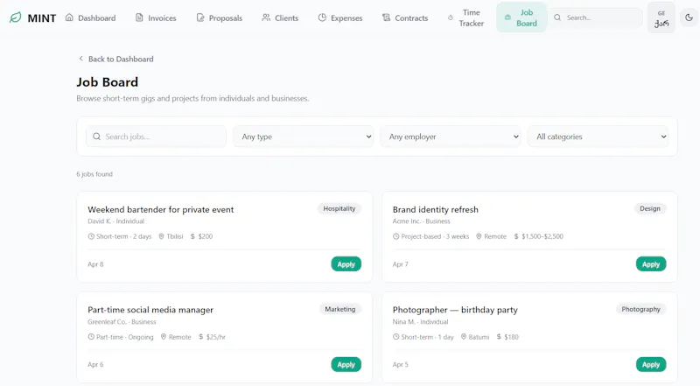Click clock icon on bartender job
The width and height of the screenshot is (700, 386).
click(91, 236)
